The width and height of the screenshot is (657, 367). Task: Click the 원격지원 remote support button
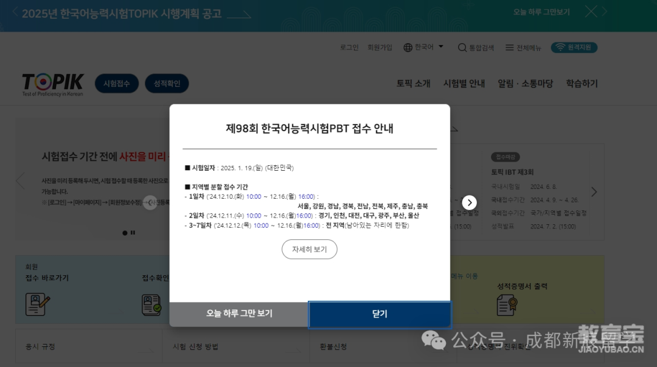pyautogui.click(x=574, y=47)
